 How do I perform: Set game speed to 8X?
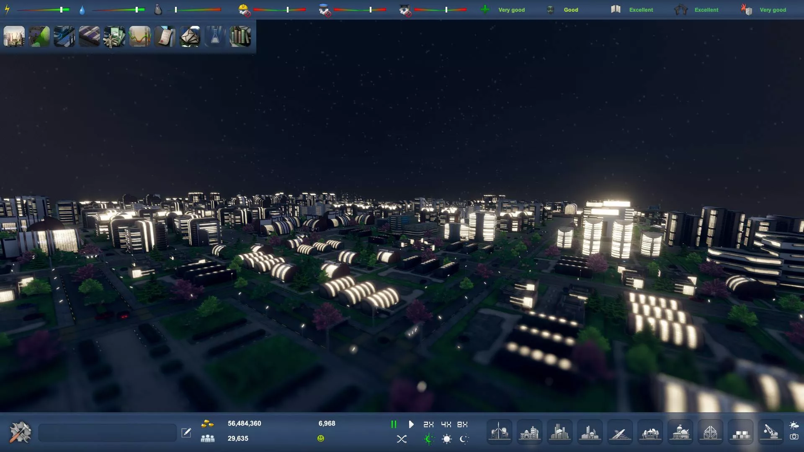point(462,424)
